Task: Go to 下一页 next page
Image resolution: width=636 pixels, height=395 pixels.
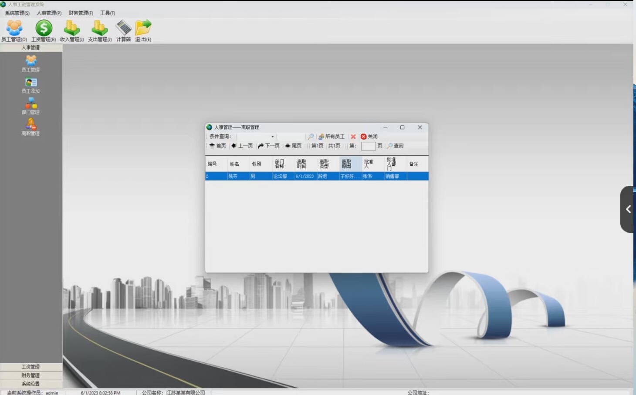Action: coord(269,146)
